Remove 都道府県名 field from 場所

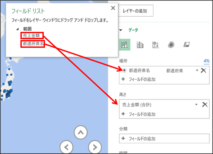pos(204,71)
